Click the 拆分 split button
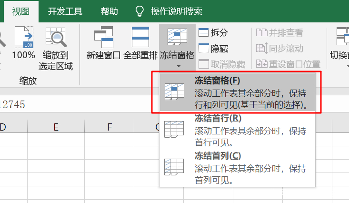Image resolution: width=349 pixels, height=203 pixels. 213,33
